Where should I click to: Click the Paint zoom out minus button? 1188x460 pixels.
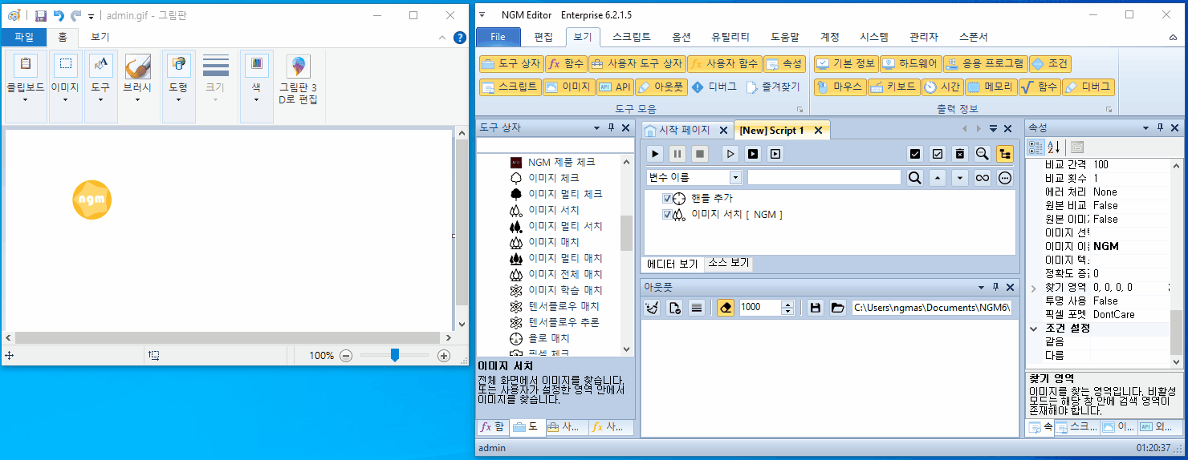click(346, 356)
